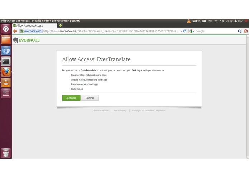The image size is (249, 177).
Task: Open the Workspace Switcher in the dock
Action: pos(6,94)
